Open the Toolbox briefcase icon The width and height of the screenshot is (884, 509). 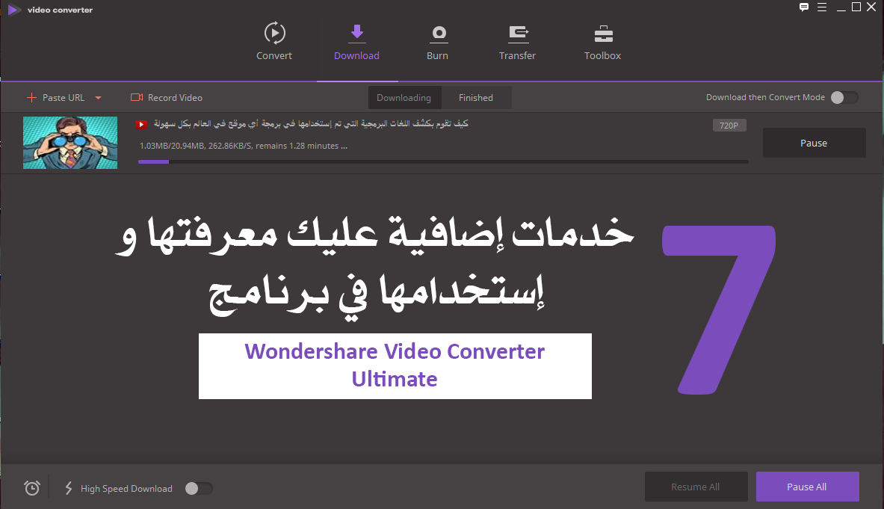tap(603, 34)
